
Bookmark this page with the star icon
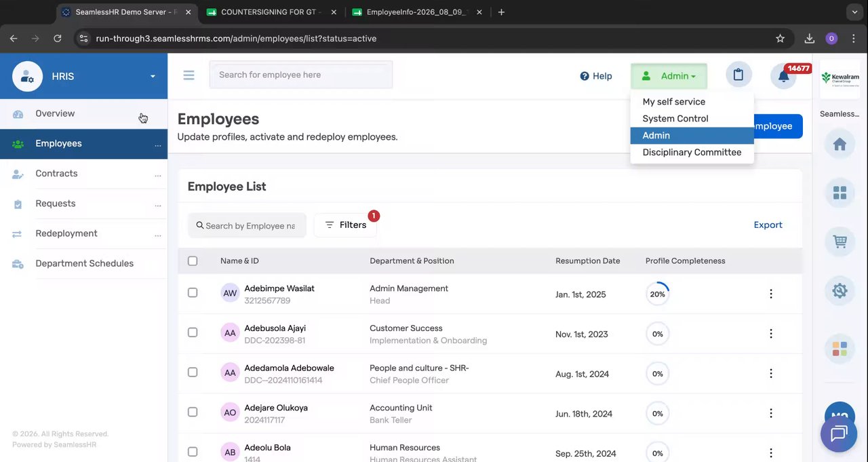[x=780, y=39]
